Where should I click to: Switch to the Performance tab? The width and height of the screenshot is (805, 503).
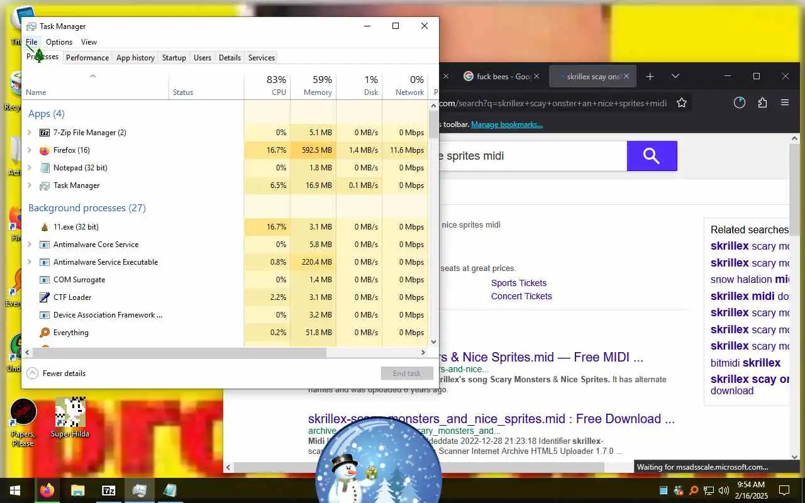pos(87,57)
